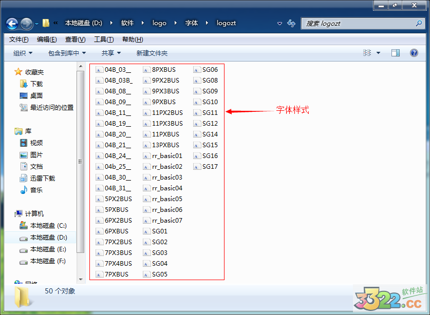Click the refresh icon beside address bar
Viewport: 430px width, 315px height.
point(291,23)
